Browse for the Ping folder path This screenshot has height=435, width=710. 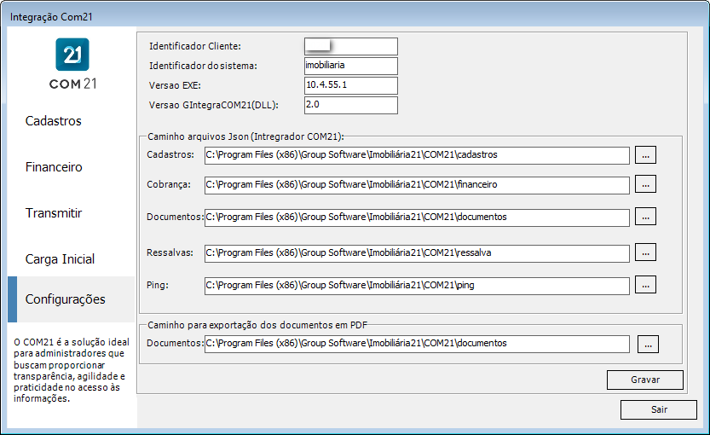point(645,285)
